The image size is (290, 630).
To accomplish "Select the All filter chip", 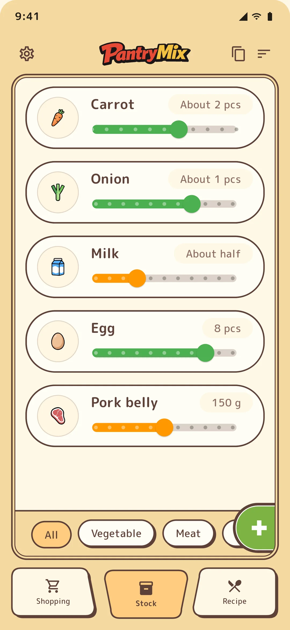I will tap(51, 535).
